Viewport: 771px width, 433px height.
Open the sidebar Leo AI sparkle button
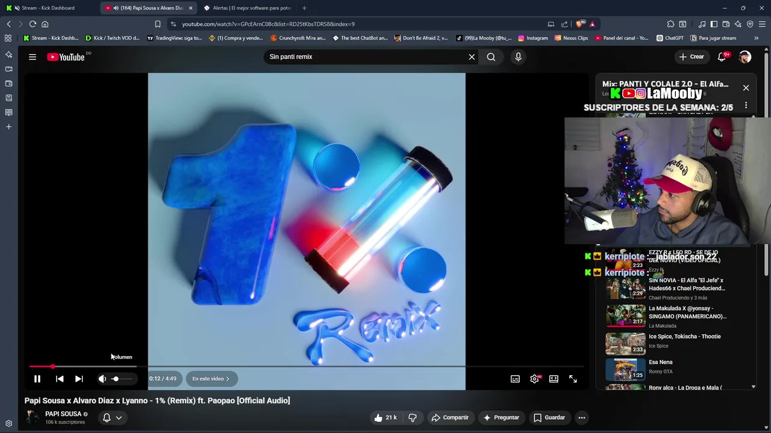(8, 54)
